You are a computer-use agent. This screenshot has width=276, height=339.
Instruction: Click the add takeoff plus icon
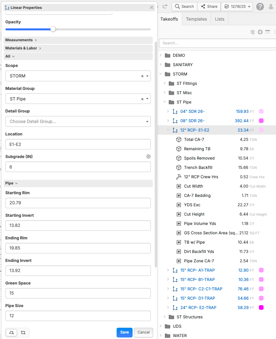(x=260, y=32)
